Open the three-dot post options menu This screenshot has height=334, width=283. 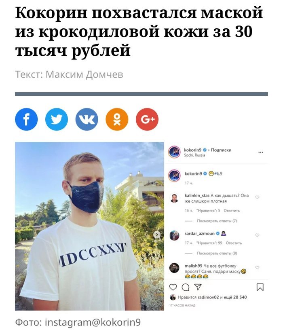click(x=260, y=152)
